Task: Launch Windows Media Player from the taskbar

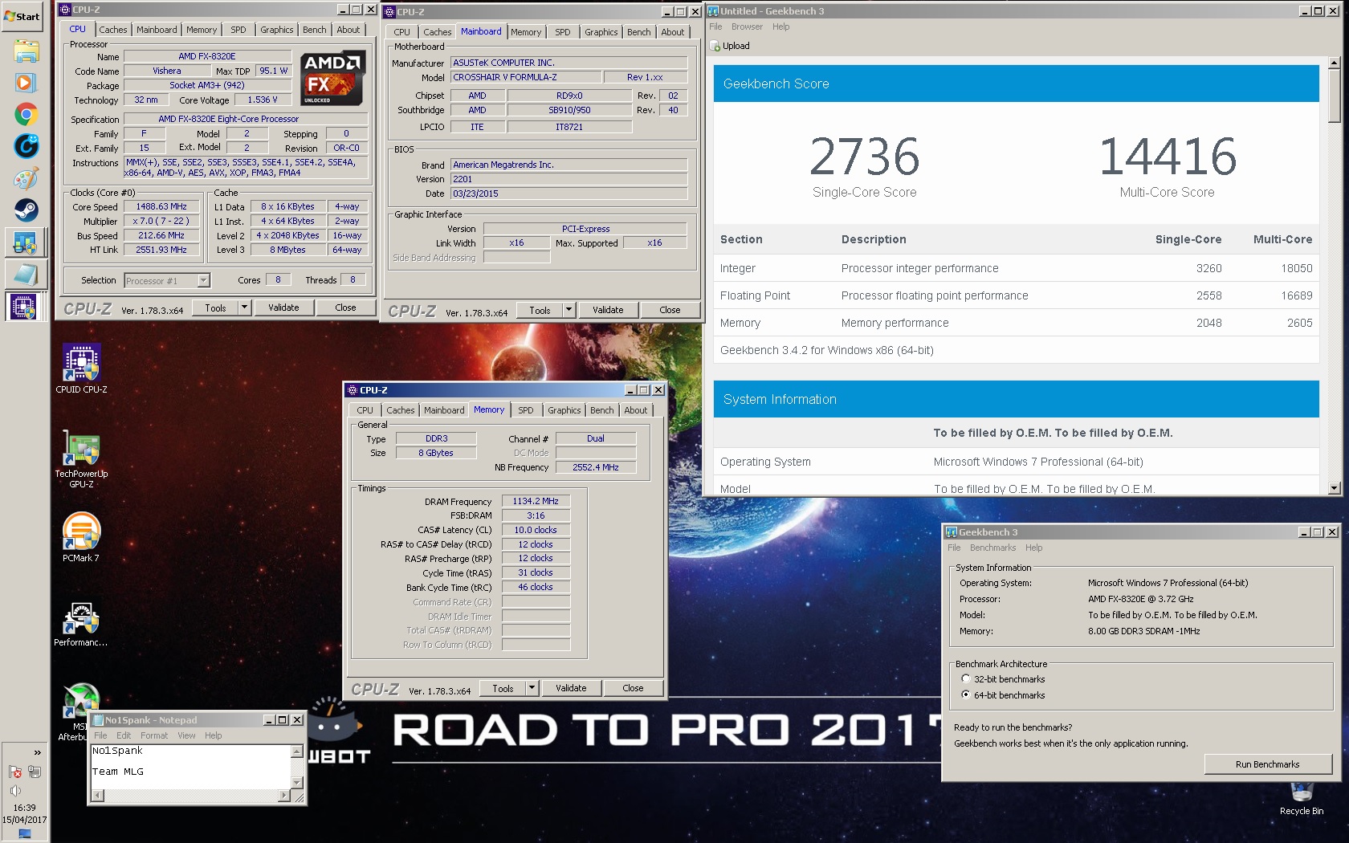Action: 25,83
